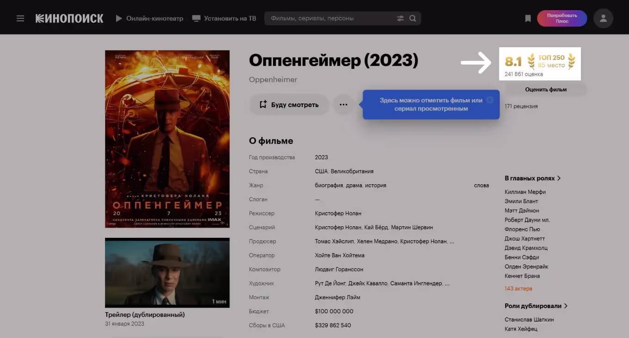Open search filter settings icon
Screen dimensions: 629x338
pos(400,18)
